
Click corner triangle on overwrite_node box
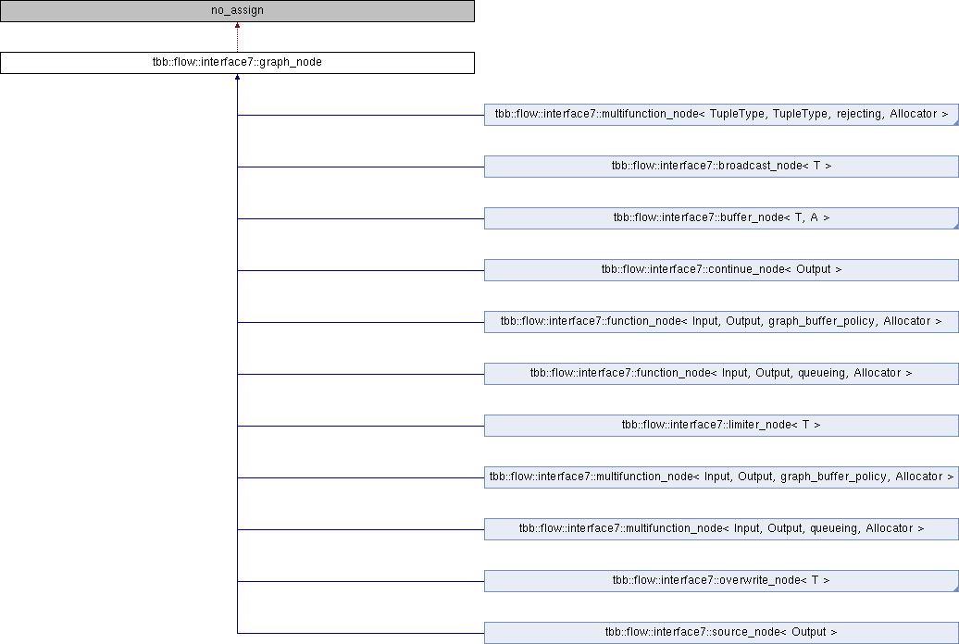click(954, 588)
